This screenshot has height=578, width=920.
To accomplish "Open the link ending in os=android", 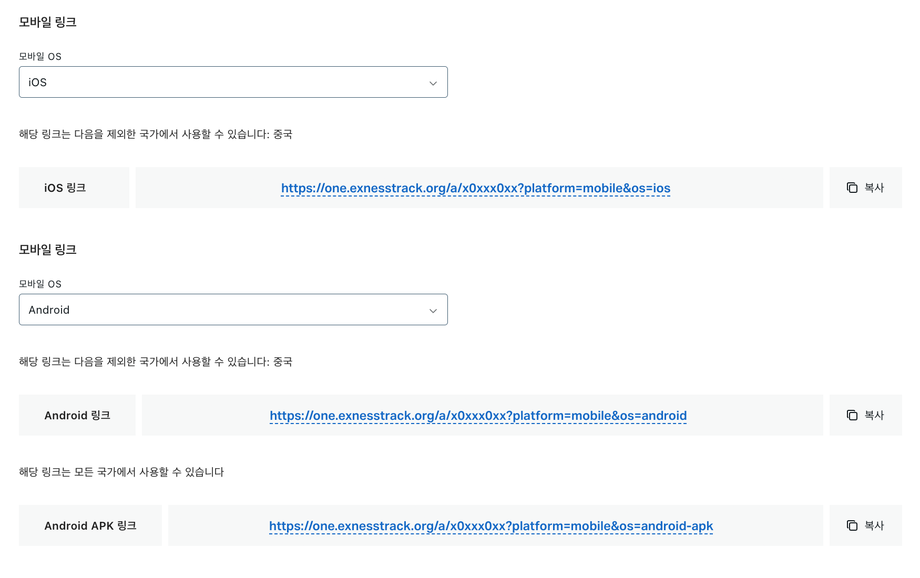I will [x=478, y=416].
